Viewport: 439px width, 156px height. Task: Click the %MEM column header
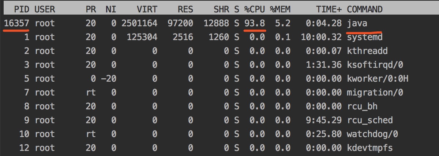click(x=280, y=9)
